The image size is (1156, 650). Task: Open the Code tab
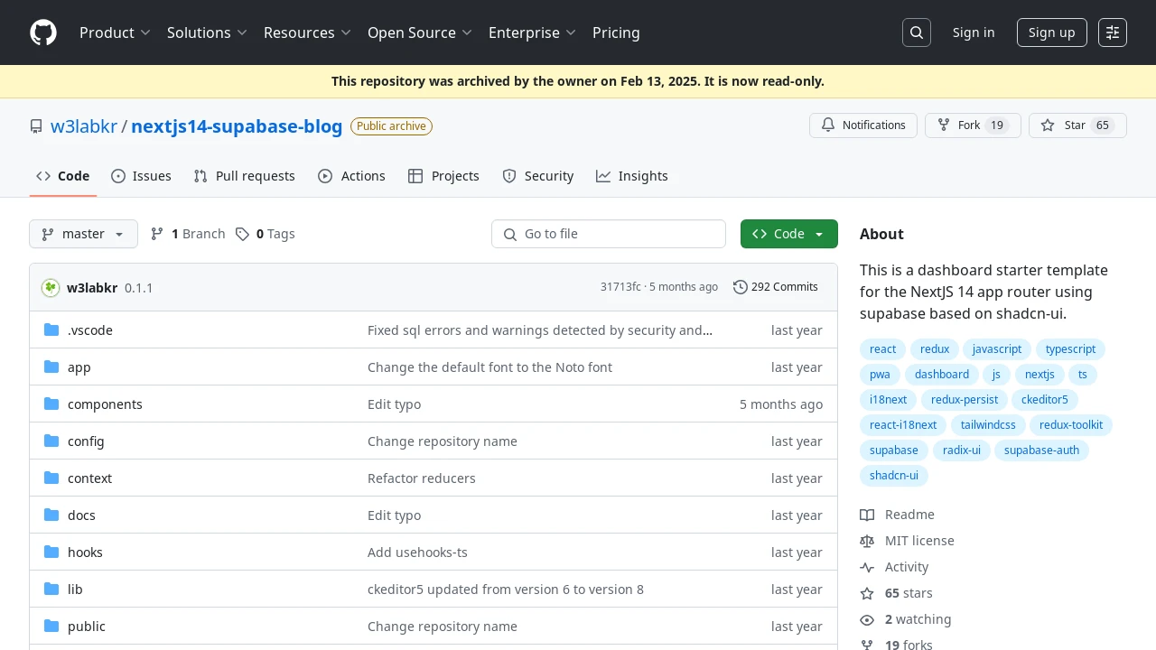[62, 176]
